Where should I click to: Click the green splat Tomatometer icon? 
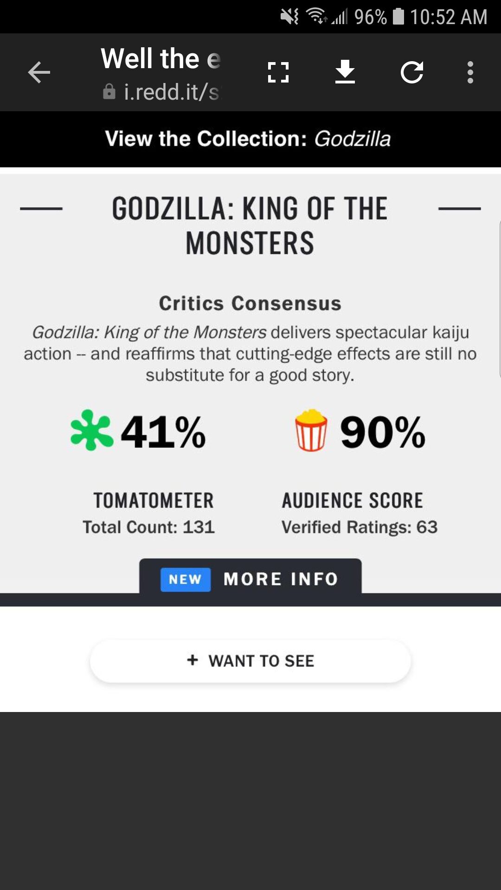click(x=91, y=430)
